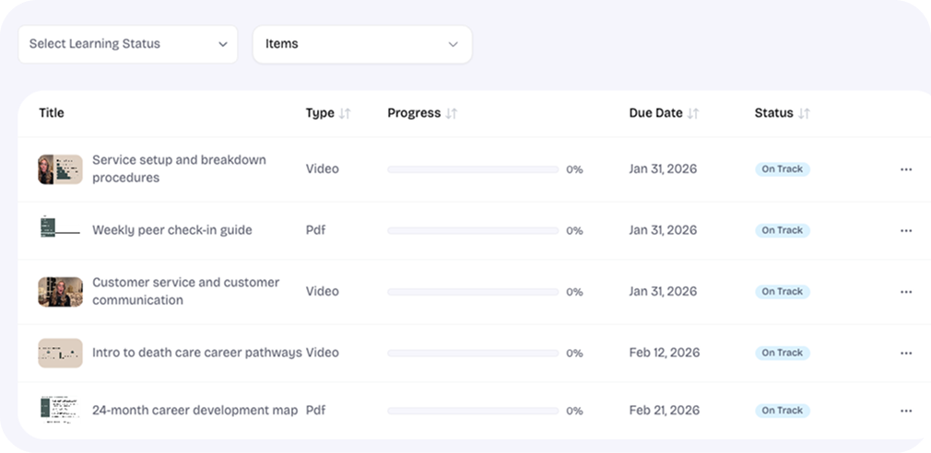This screenshot has height=453, width=931.
Task: Open 24-month career development map title
Action: [194, 411]
